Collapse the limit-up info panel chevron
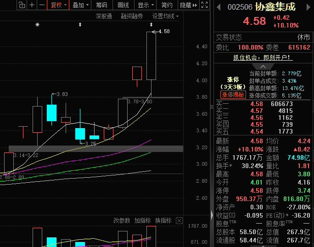 pyautogui.click(x=263, y=67)
